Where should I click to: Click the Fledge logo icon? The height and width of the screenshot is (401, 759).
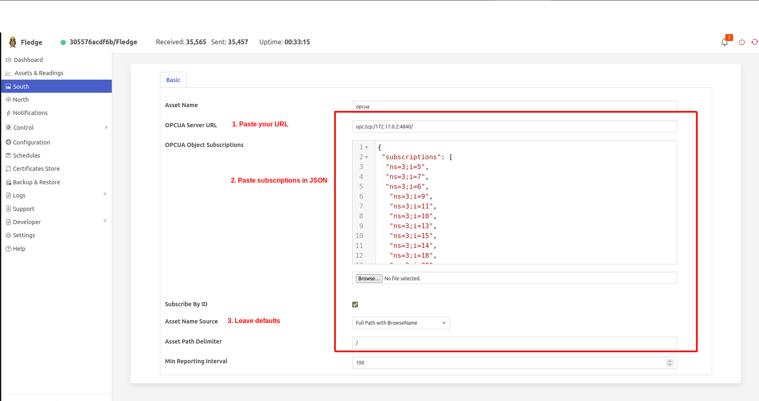pos(13,42)
